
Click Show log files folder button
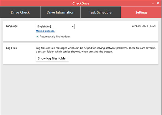coord(52,58)
